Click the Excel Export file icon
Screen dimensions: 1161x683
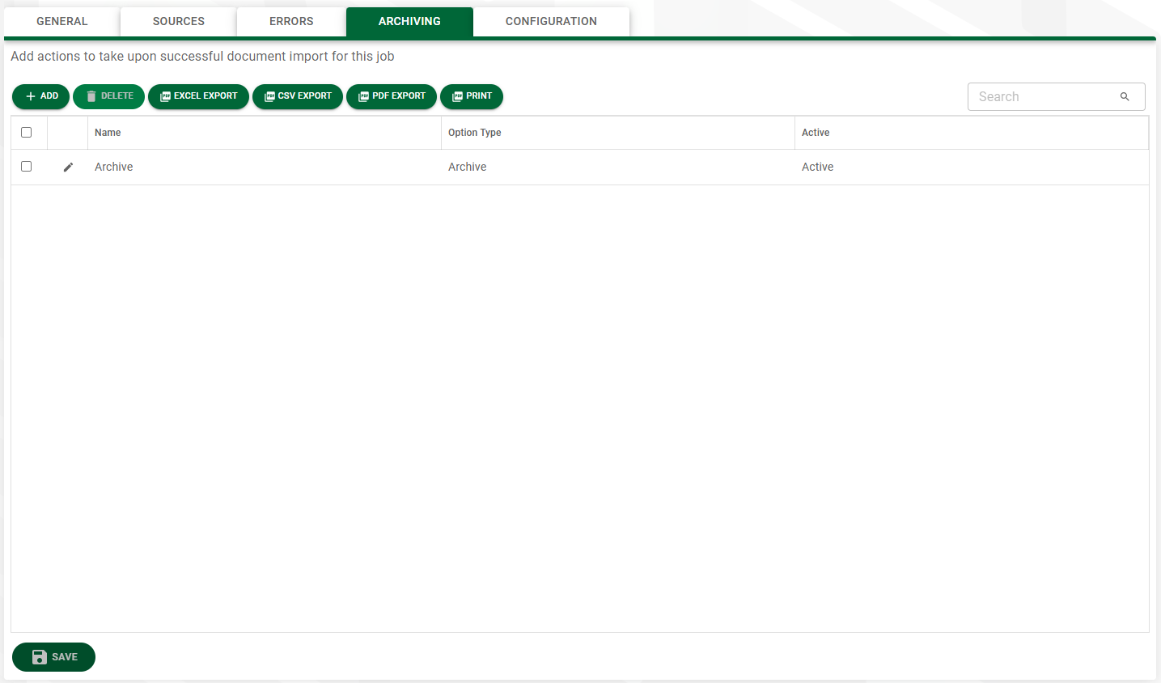point(165,96)
